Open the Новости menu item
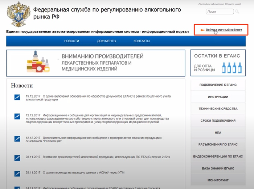254x189 pixels. click(71, 41)
